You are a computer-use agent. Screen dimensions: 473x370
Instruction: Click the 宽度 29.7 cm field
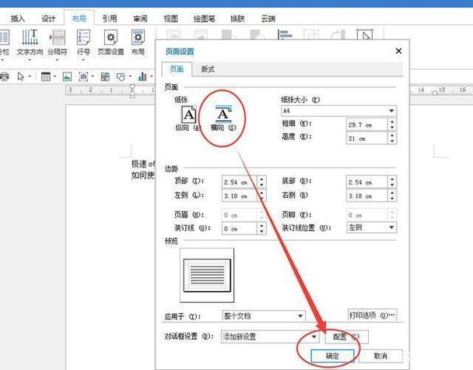pyautogui.click(x=367, y=125)
